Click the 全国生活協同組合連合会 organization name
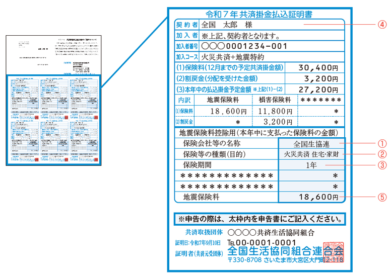 (280, 250)
